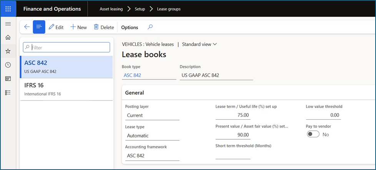This screenshot has width=376, height=170.
Task: Toggle the list view button in toolbar
Action: tap(39, 27)
